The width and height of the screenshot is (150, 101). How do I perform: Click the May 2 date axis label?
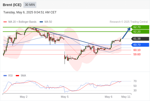[24, 97]
